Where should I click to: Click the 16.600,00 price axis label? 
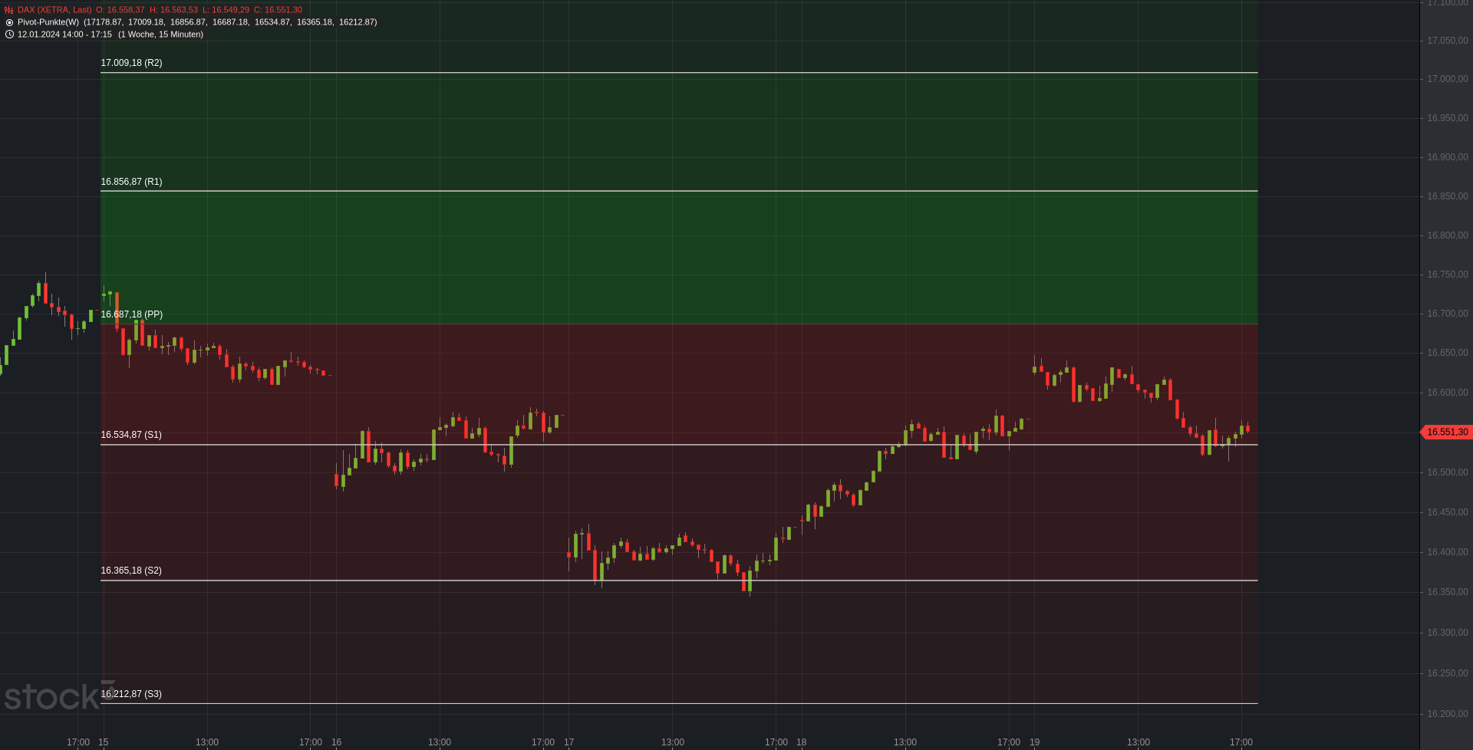point(1447,393)
